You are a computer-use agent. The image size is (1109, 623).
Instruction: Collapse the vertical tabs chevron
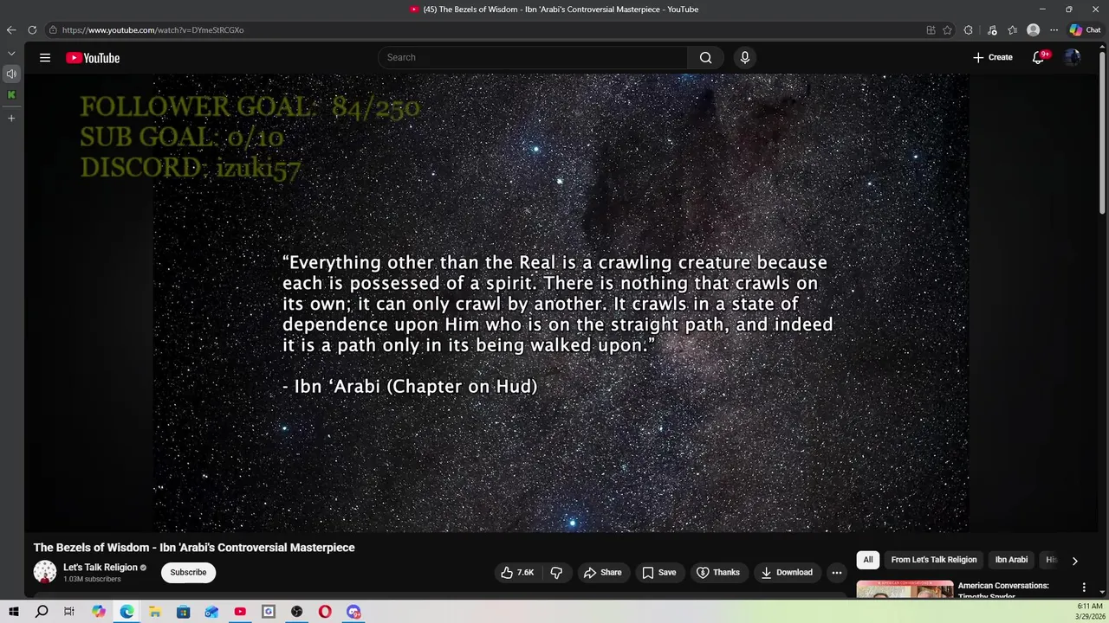(x=11, y=54)
